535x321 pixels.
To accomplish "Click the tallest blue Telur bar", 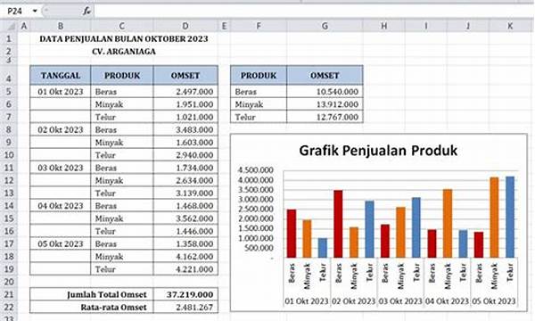I will coord(510,217).
